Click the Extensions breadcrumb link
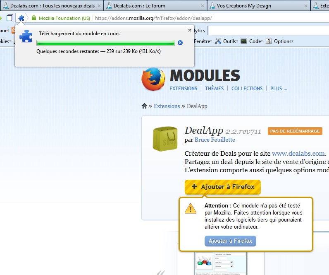The image size is (329, 275). 167,106
